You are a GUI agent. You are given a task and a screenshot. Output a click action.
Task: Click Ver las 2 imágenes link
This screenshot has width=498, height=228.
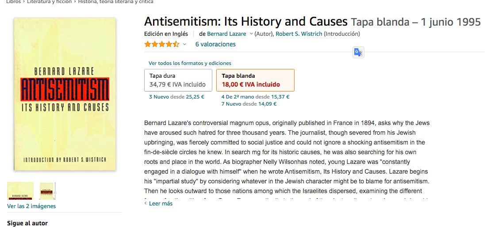pyautogui.click(x=31, y=206)
